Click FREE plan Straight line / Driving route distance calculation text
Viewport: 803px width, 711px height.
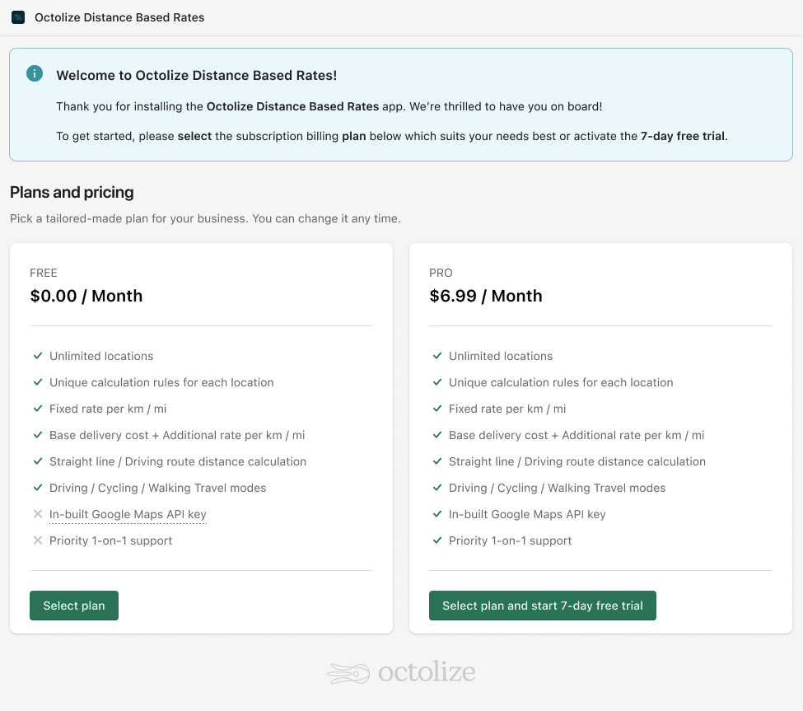coord(178,461)
